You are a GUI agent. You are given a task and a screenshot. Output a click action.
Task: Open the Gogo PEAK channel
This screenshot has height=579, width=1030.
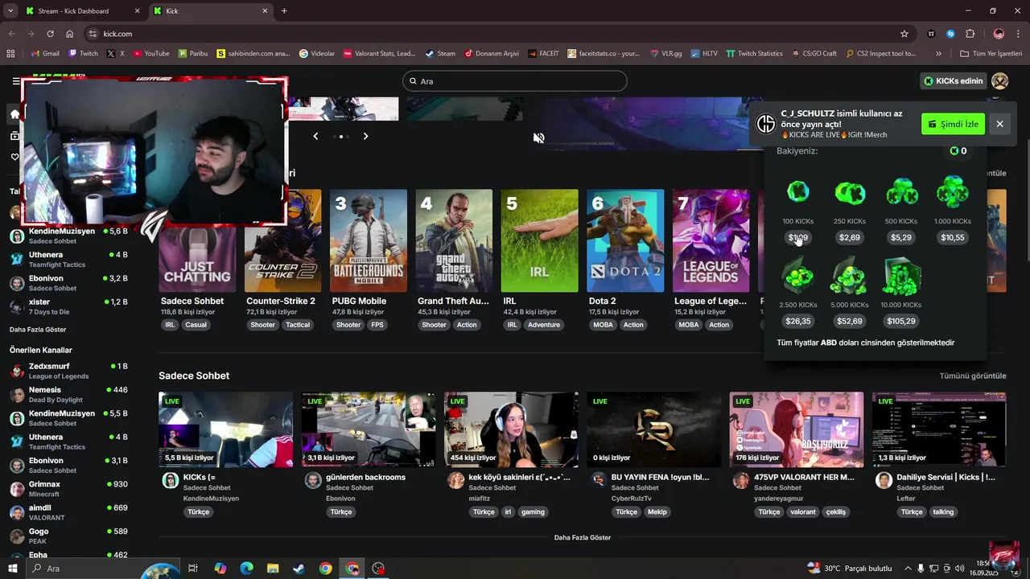click(68, 536)
